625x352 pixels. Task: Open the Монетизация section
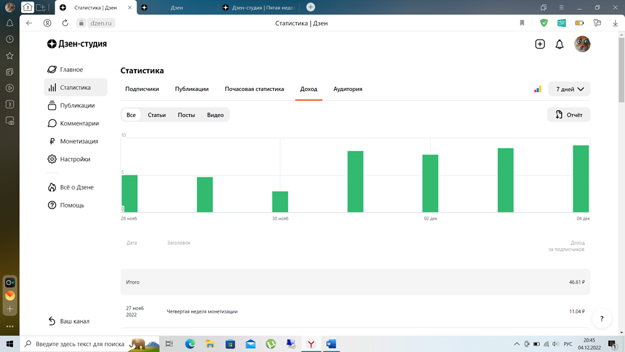73,141
